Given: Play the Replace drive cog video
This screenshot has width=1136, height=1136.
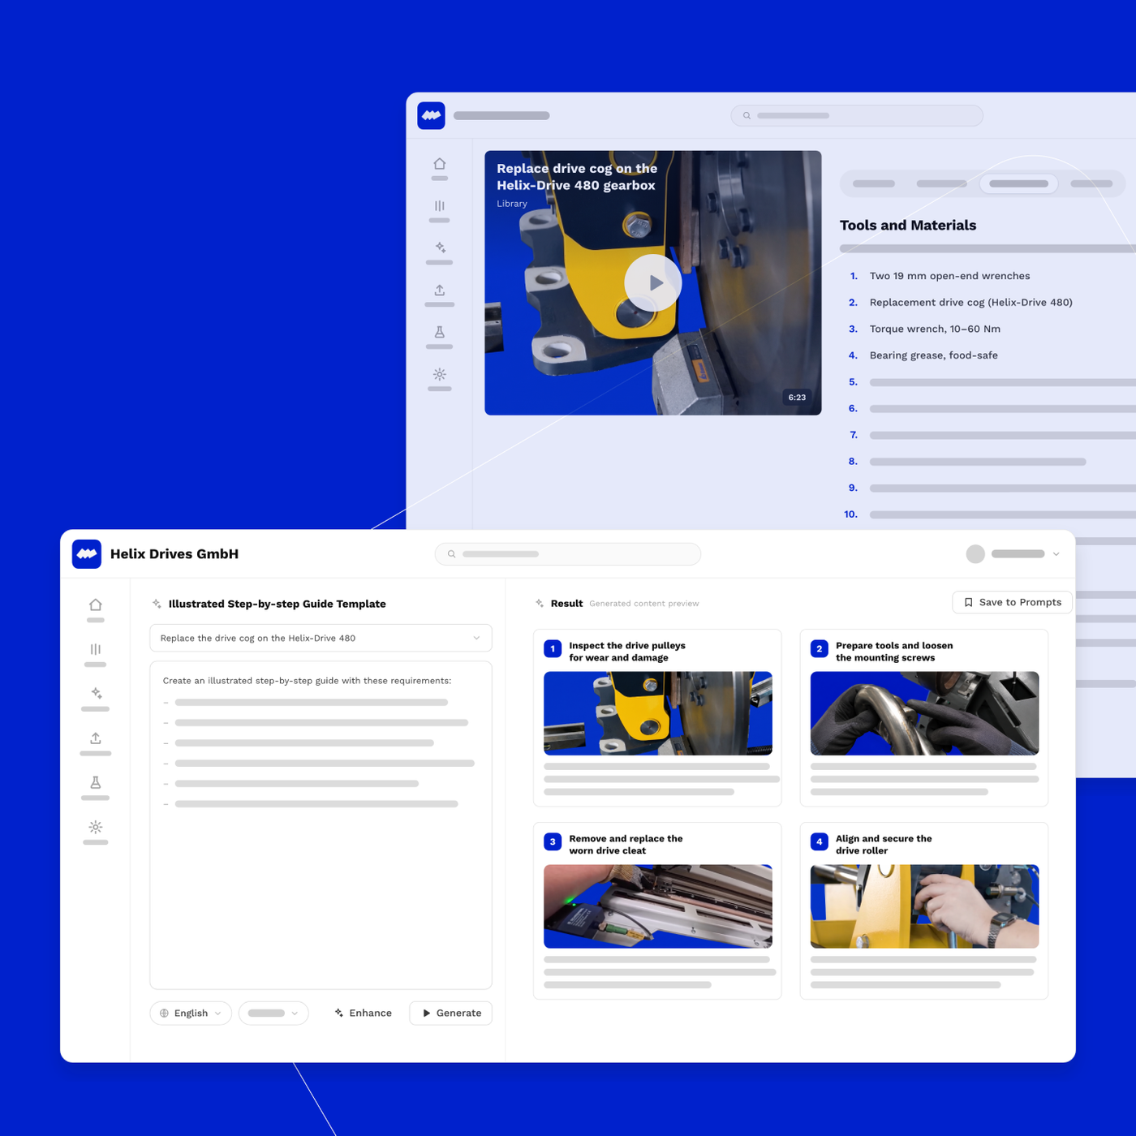Looking at the screenshot, I should coord(653,283).
